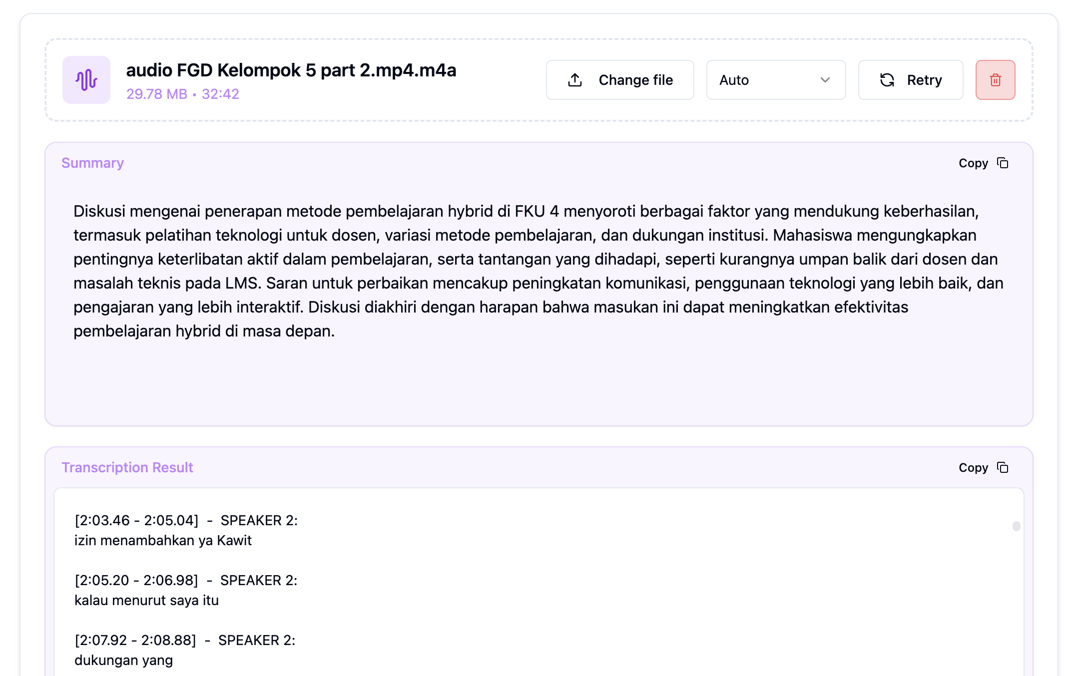
Task: Click the upload arrow icon on Change file
Action: pos(575,80)
